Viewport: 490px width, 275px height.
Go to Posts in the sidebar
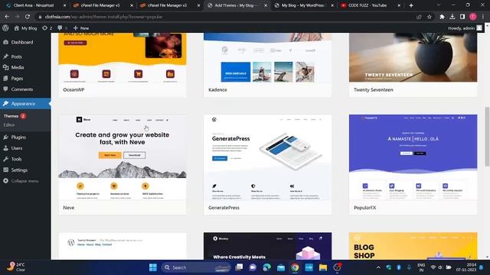(16, 57)
